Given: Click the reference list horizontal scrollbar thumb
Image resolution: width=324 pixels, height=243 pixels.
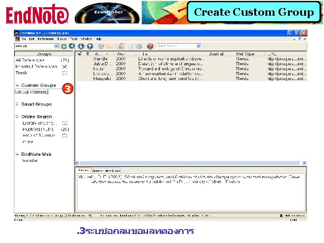Looking at the screenshot, I should (189, 163).
